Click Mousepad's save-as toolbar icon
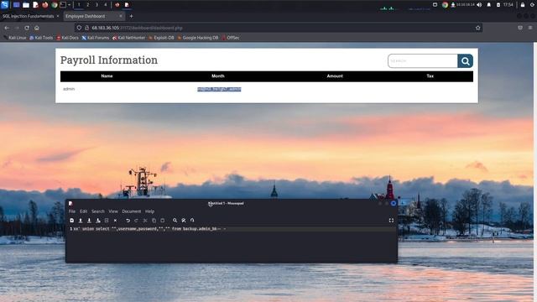Image resolution: width=537 pixels, height=302 pixels. coord(98,221)
